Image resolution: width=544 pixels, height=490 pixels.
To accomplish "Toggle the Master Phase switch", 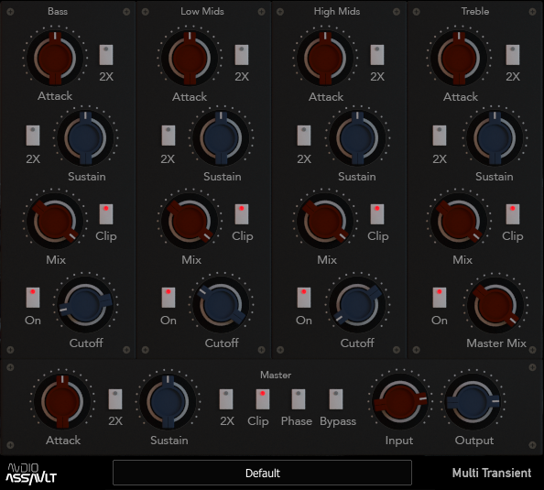I will (299, 399).
